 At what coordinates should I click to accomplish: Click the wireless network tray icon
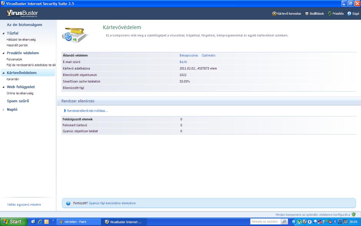pyautogui.click(x=325, y=222)
